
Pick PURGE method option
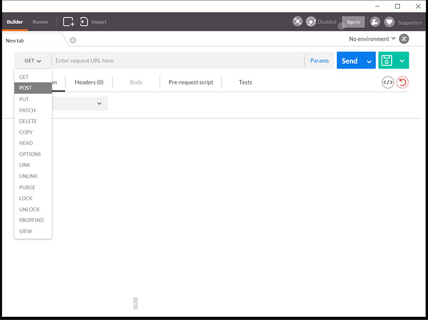[33, 187]
